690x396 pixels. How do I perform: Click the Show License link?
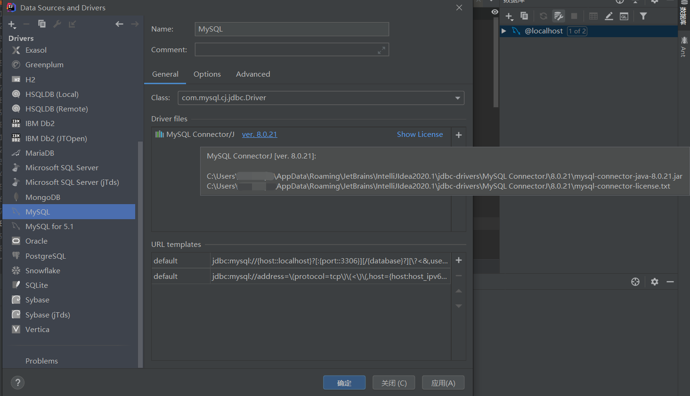pyautogui.click(x=420, y=135)
